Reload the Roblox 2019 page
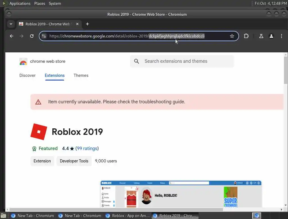Screen dimensions: 288x219 (x=32, y=36)
